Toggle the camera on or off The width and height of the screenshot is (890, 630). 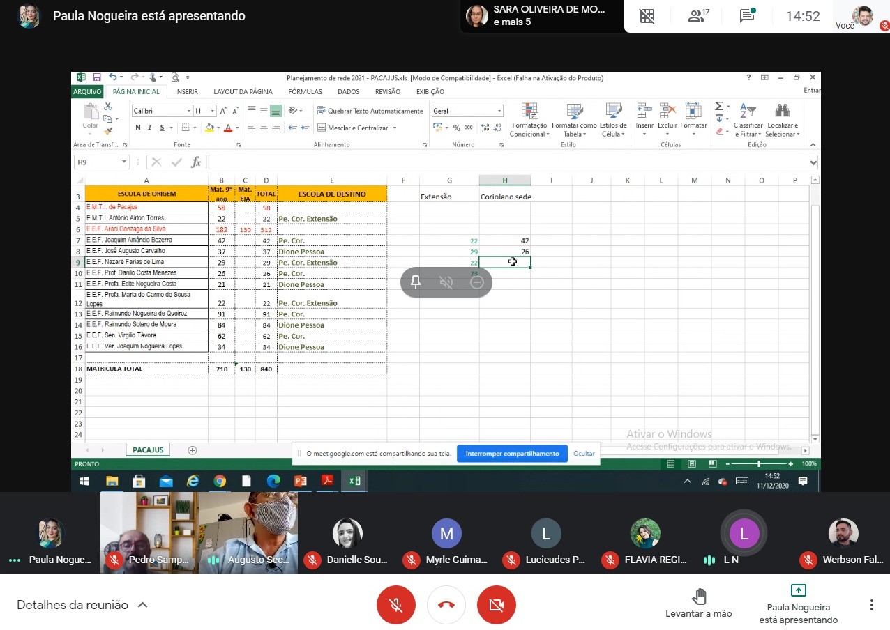pos(496,605)
